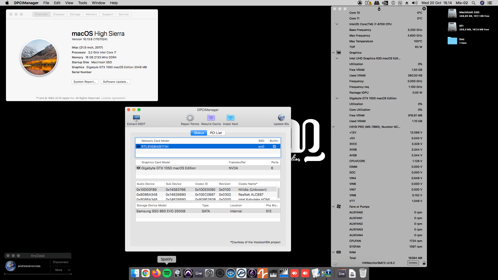The image size is (498, 280).
Task: Open the Trash in the Dock
Action: [363, 273]
